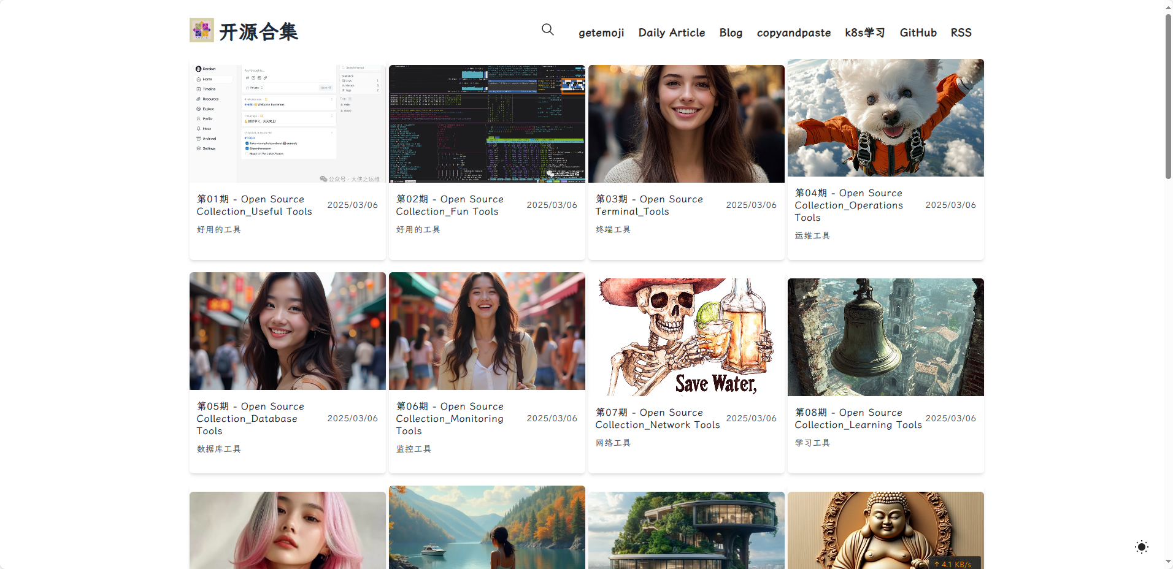1173x569 pixels.
Task: Click the site logo icon
Action: [201, 30]
